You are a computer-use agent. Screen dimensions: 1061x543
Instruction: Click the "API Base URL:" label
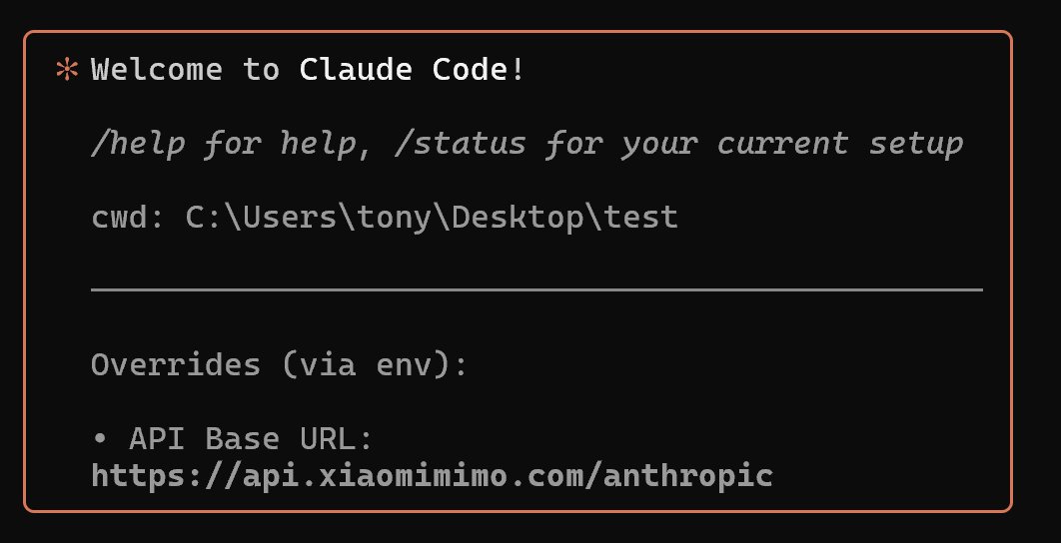pyautogui.click(x=252, y=439)
